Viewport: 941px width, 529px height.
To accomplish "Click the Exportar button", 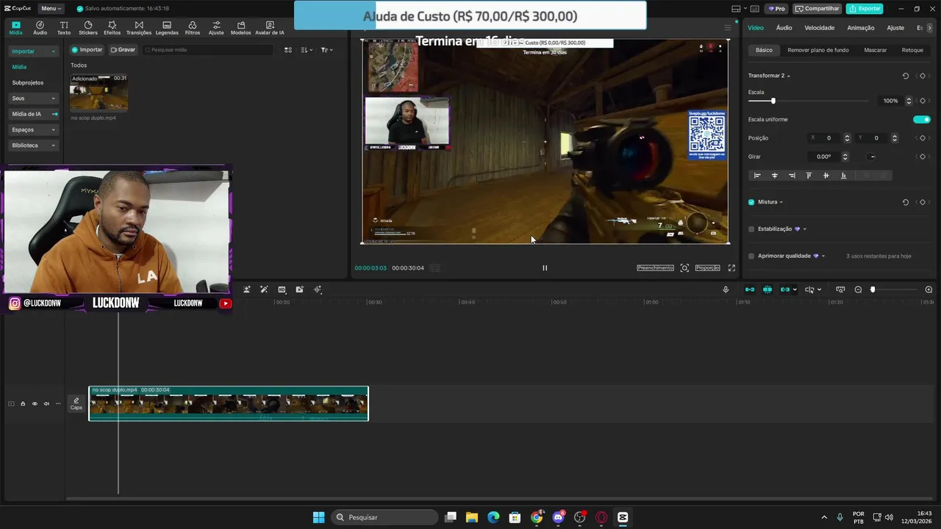I will tap(865, 9).
